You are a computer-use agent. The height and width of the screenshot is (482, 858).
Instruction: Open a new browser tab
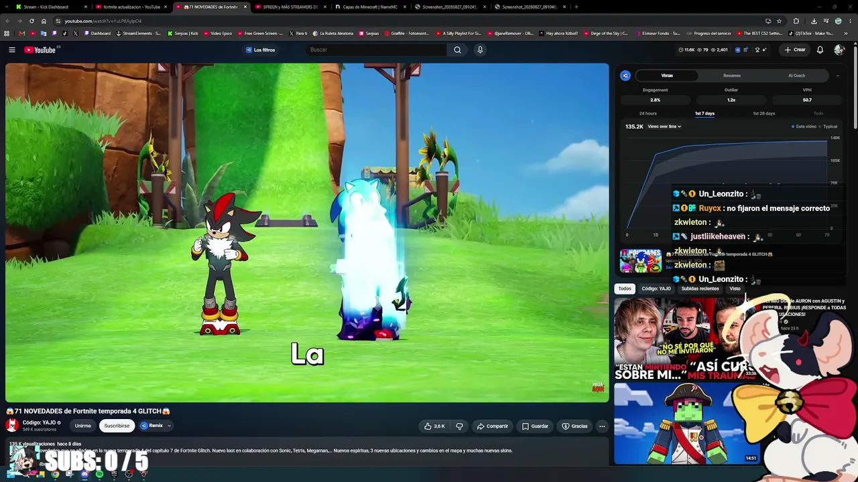coord(576,7)
